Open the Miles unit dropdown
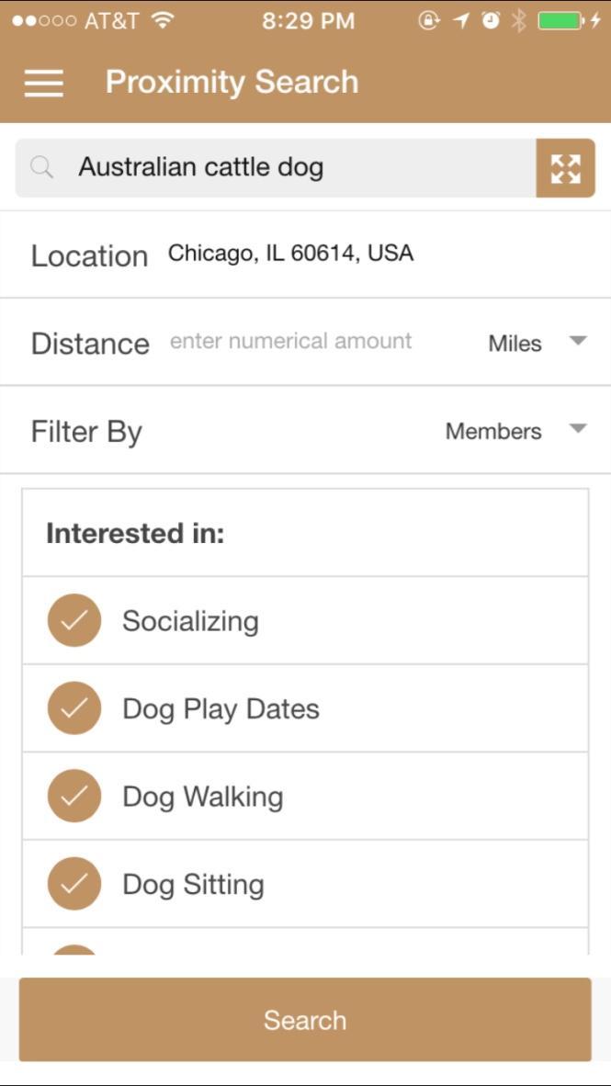The height and width of the screenshot is (1086, 611). pos(531,342)
